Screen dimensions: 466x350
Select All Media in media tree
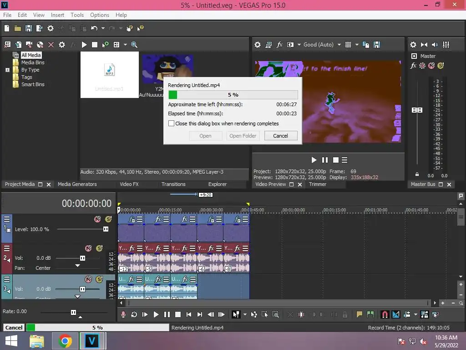click(31, 55)
